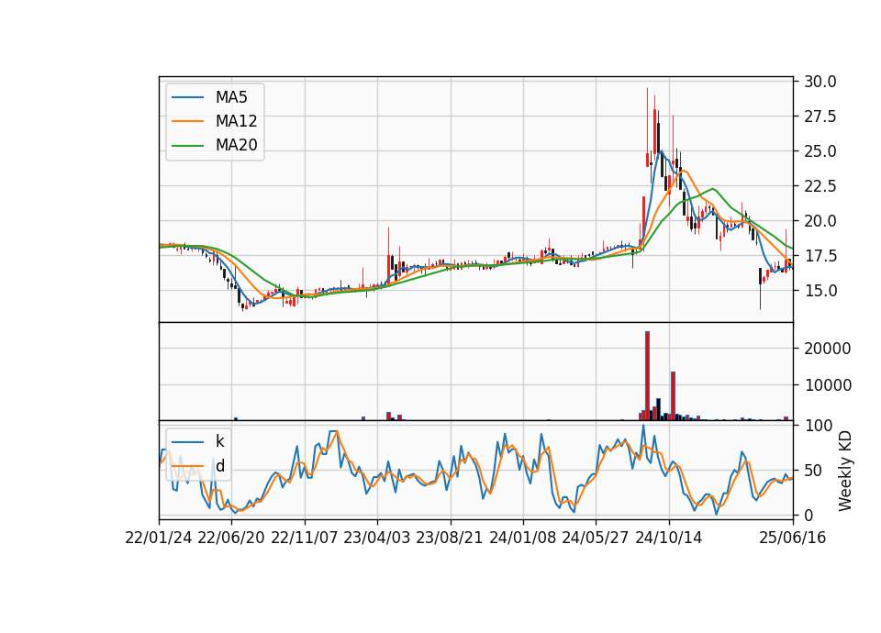Click the 24/10/14 date tick label
Screen dimensions: 881x633
[x=669, y=539]
